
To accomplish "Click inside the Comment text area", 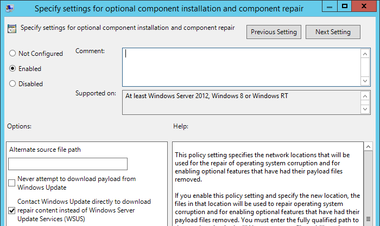I will [242, 67].
